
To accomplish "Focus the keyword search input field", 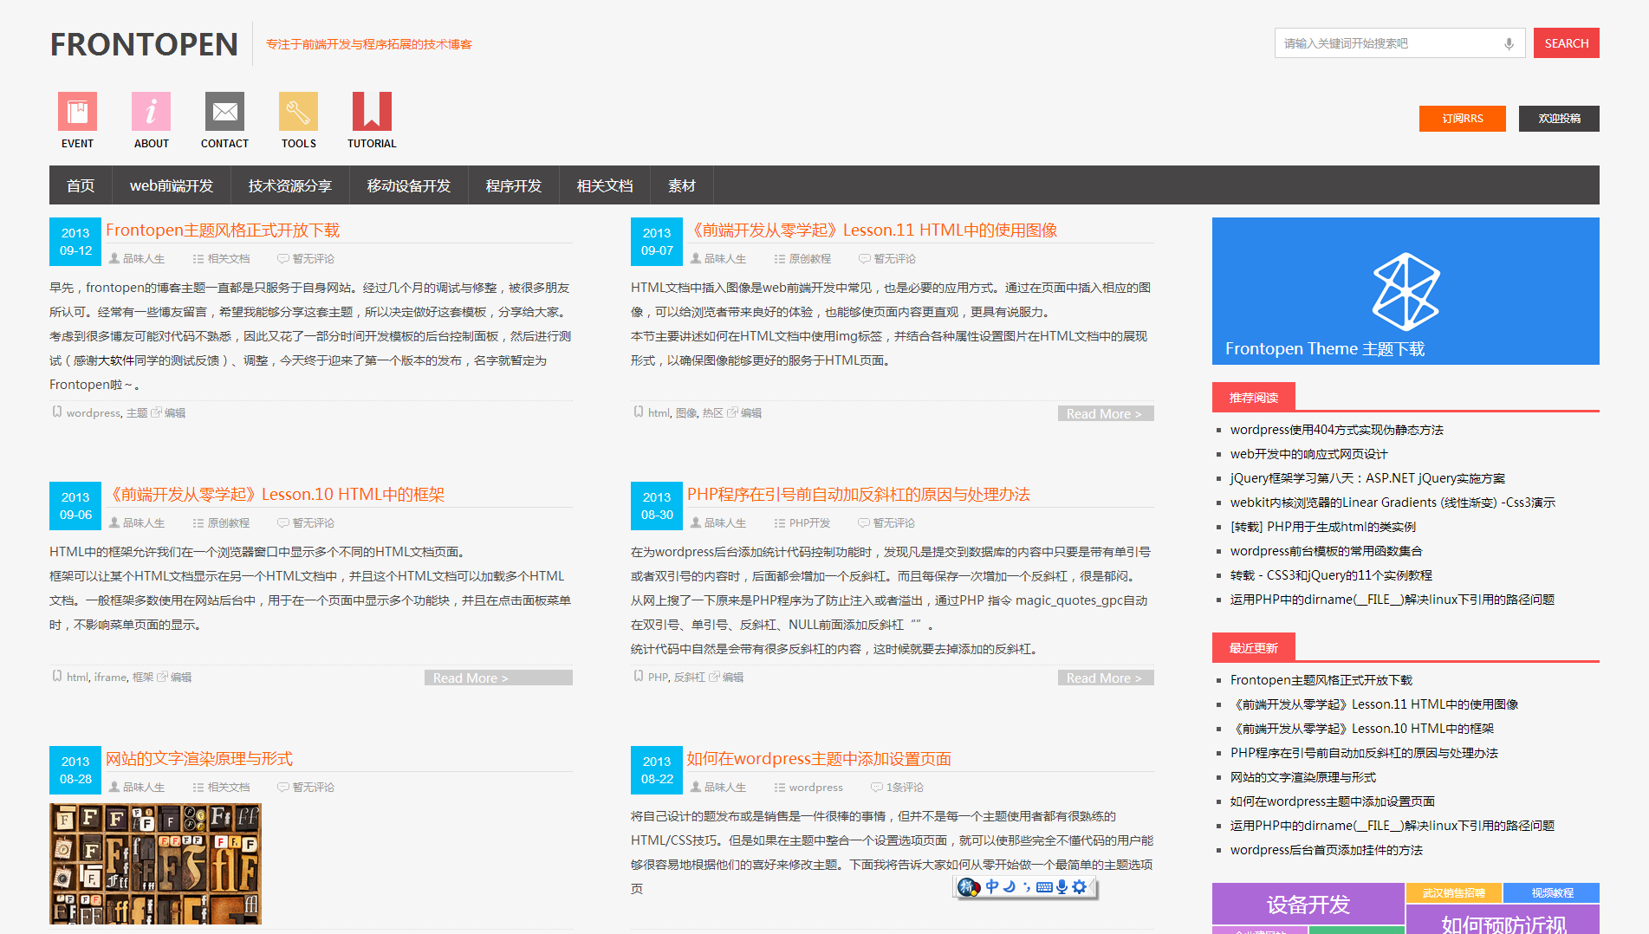I will 1386,43.
